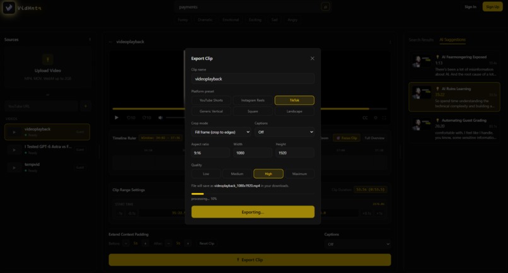Screen dimensions: 508x273
Task: Set quality to Medium
Action: [x=237, y=174]
